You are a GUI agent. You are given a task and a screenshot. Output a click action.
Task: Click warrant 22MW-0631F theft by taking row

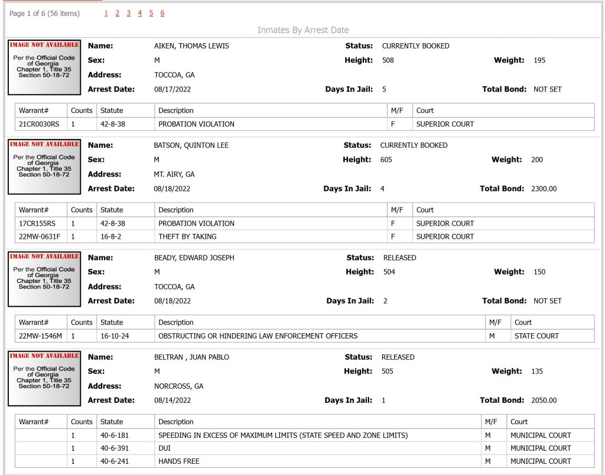[304, 236]
